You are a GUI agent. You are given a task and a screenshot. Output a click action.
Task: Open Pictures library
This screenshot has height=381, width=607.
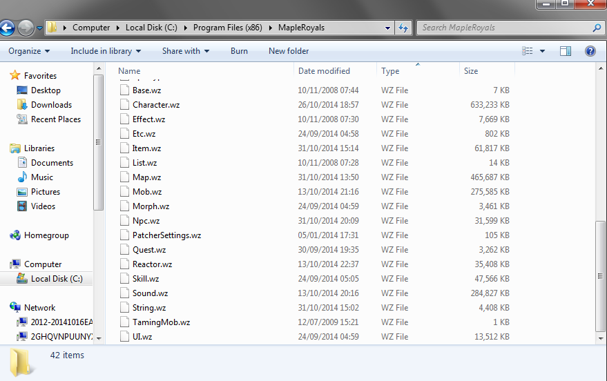(x=46, y=192)
